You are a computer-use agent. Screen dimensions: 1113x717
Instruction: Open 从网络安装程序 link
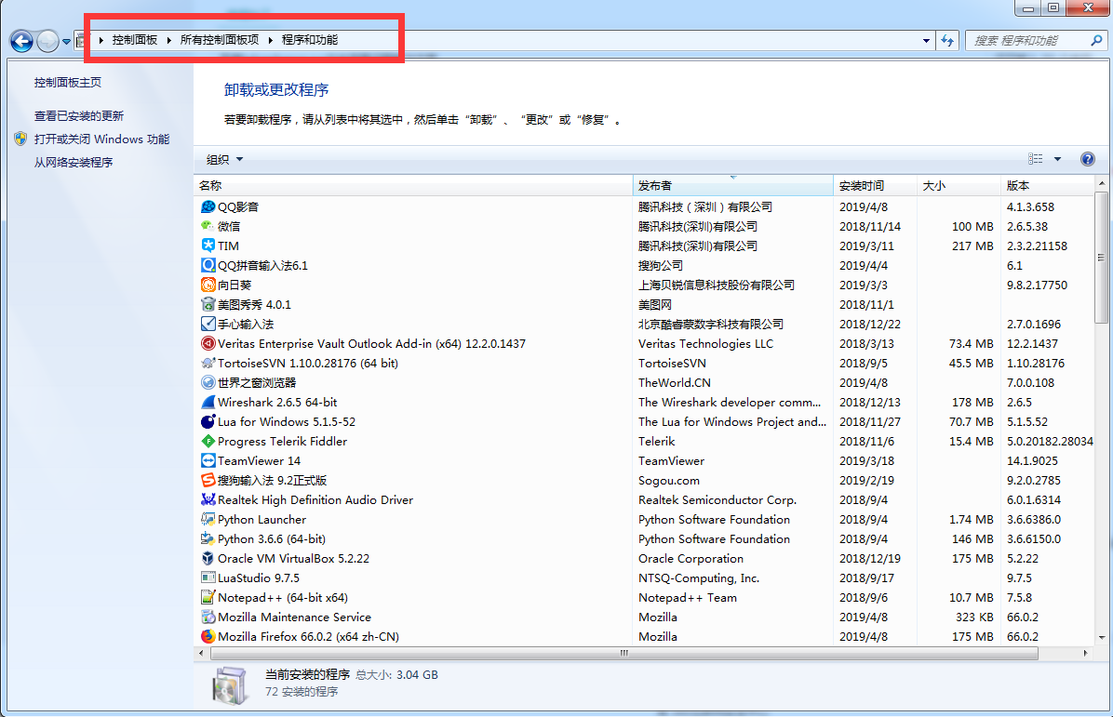click(74, 163)
